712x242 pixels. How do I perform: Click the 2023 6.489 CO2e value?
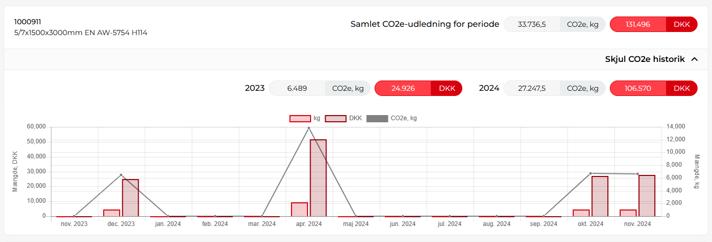[x=297, y=88]
